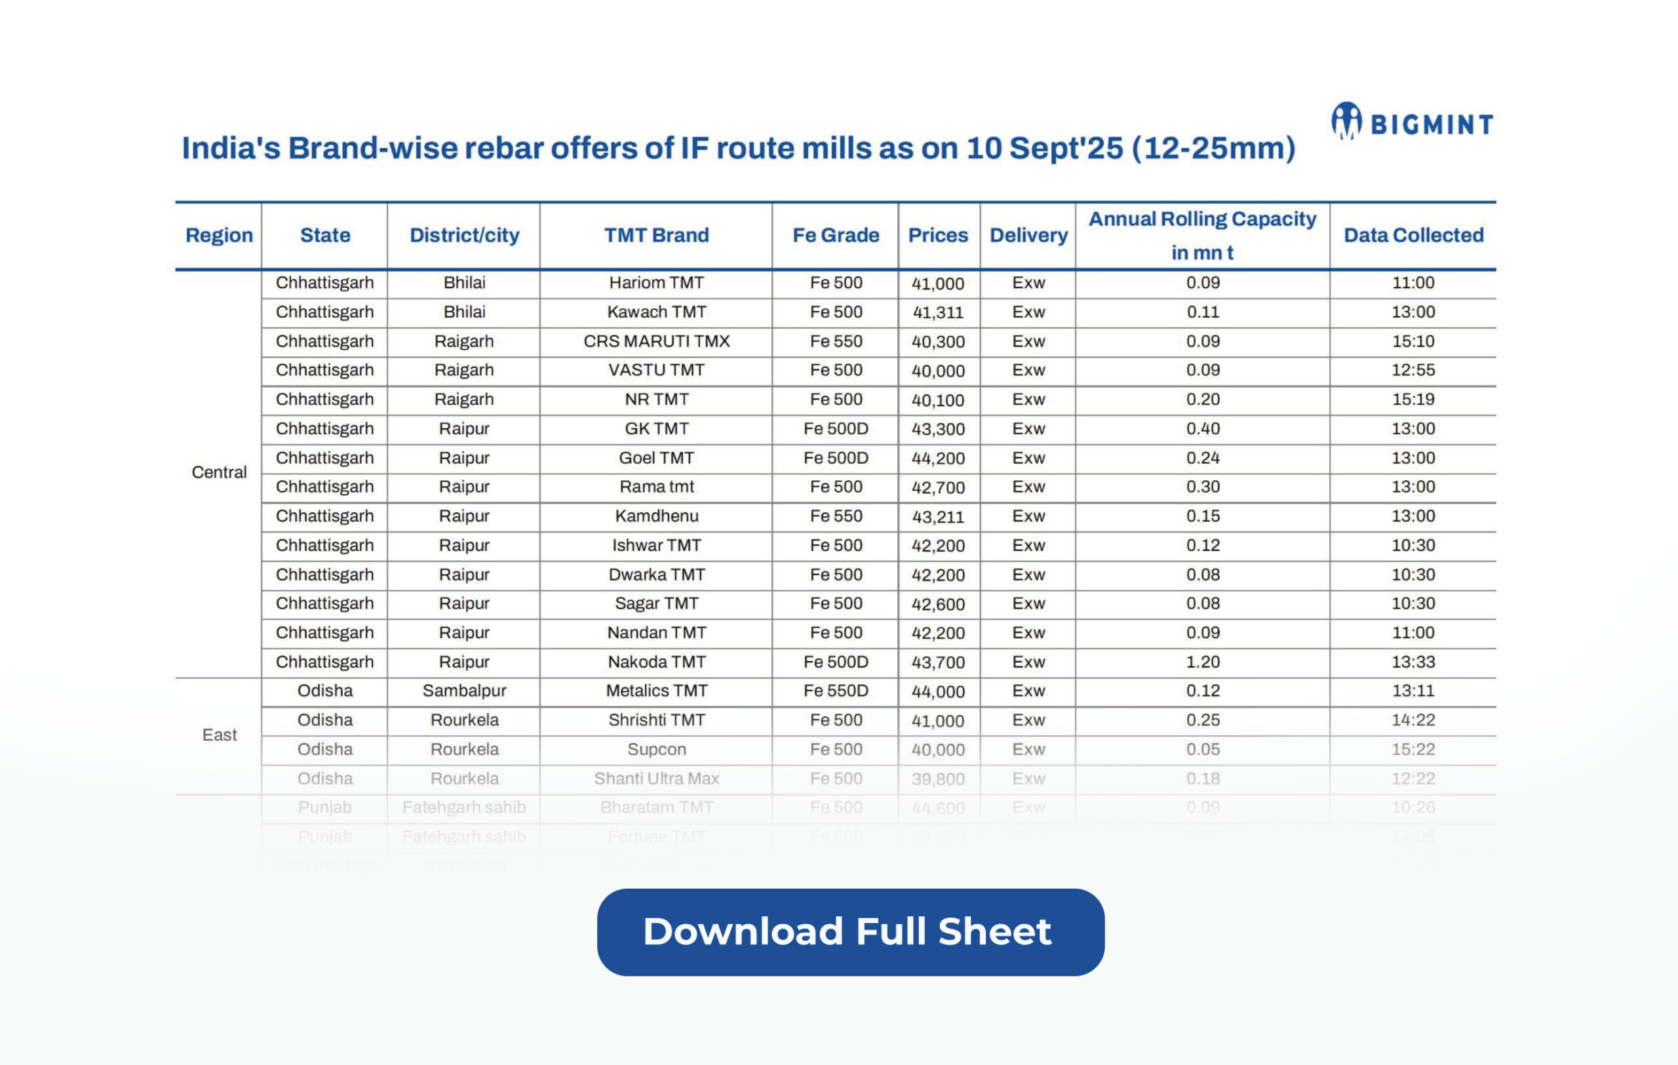Click the Fe Grade column header
The width and height of the screenshot is (1678, 1065).
(836, 235)
